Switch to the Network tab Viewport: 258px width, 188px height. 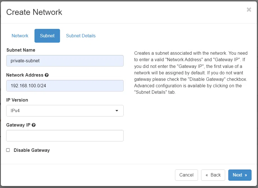20,36
